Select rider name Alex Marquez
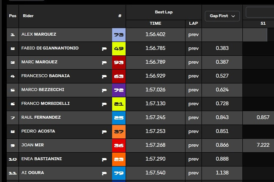Image resolution: width=274 pixels, height=182 pixels. pos(39,34)
